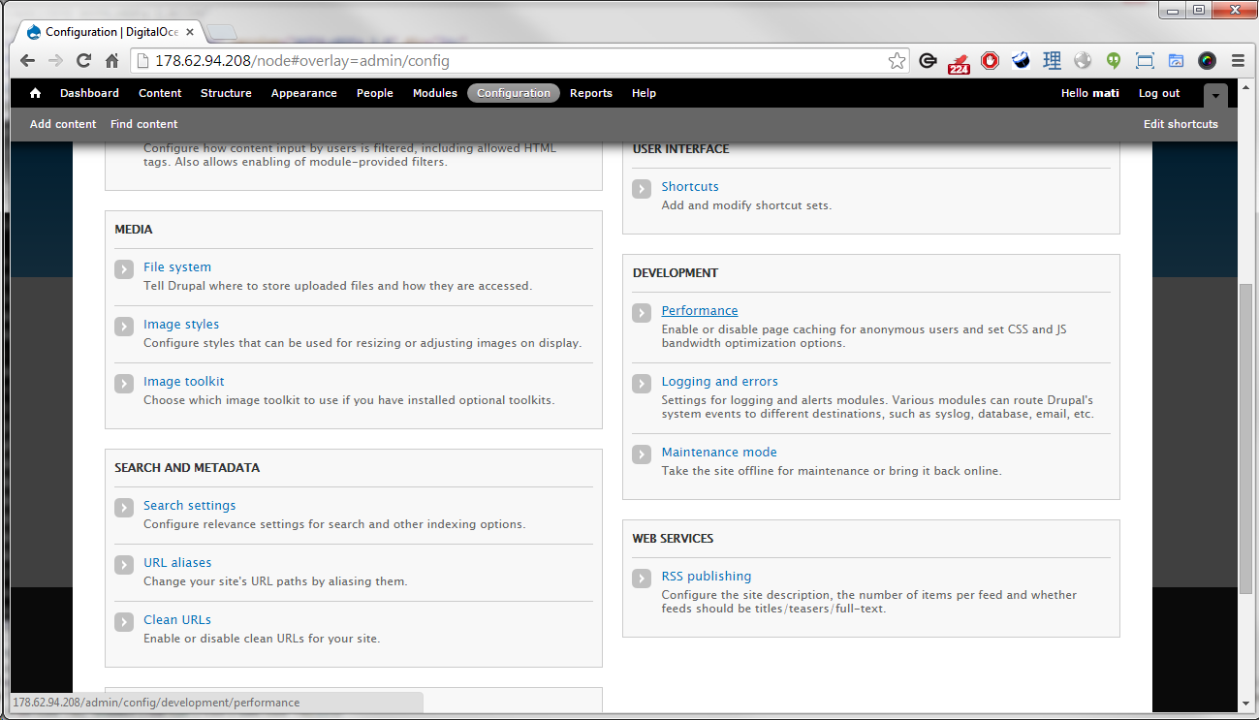
Task: Click the blue 理 kanji extension icon
Action: point(1052,61)
